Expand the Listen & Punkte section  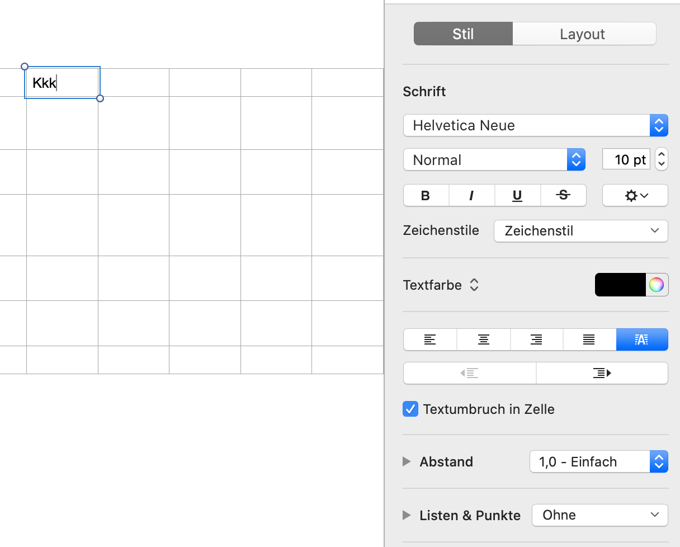(407, 515)
